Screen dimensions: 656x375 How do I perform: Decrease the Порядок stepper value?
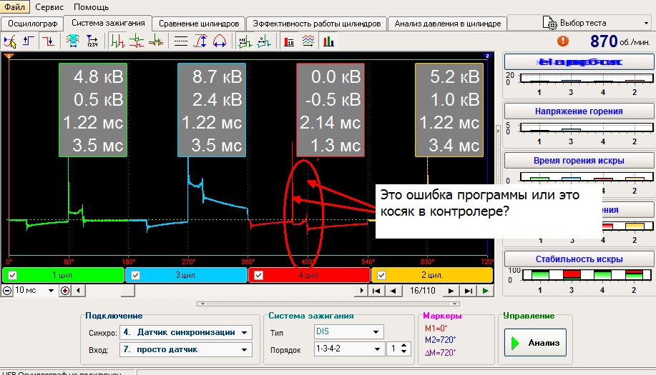coord(403,352)
